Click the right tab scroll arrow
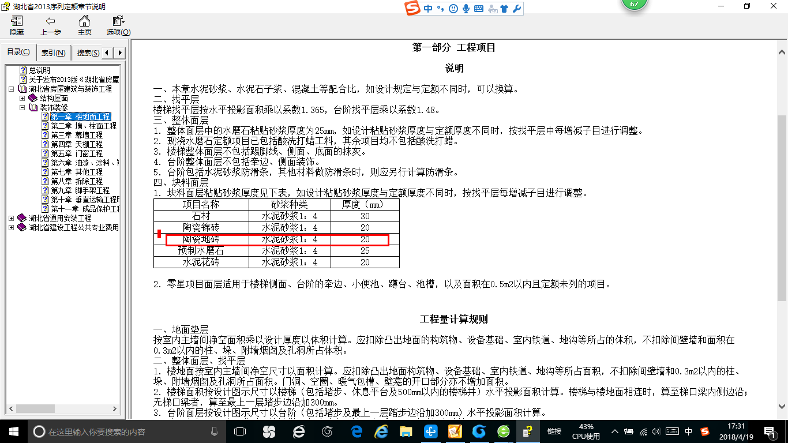Viewport: 788px width, 443px height. 120,53
